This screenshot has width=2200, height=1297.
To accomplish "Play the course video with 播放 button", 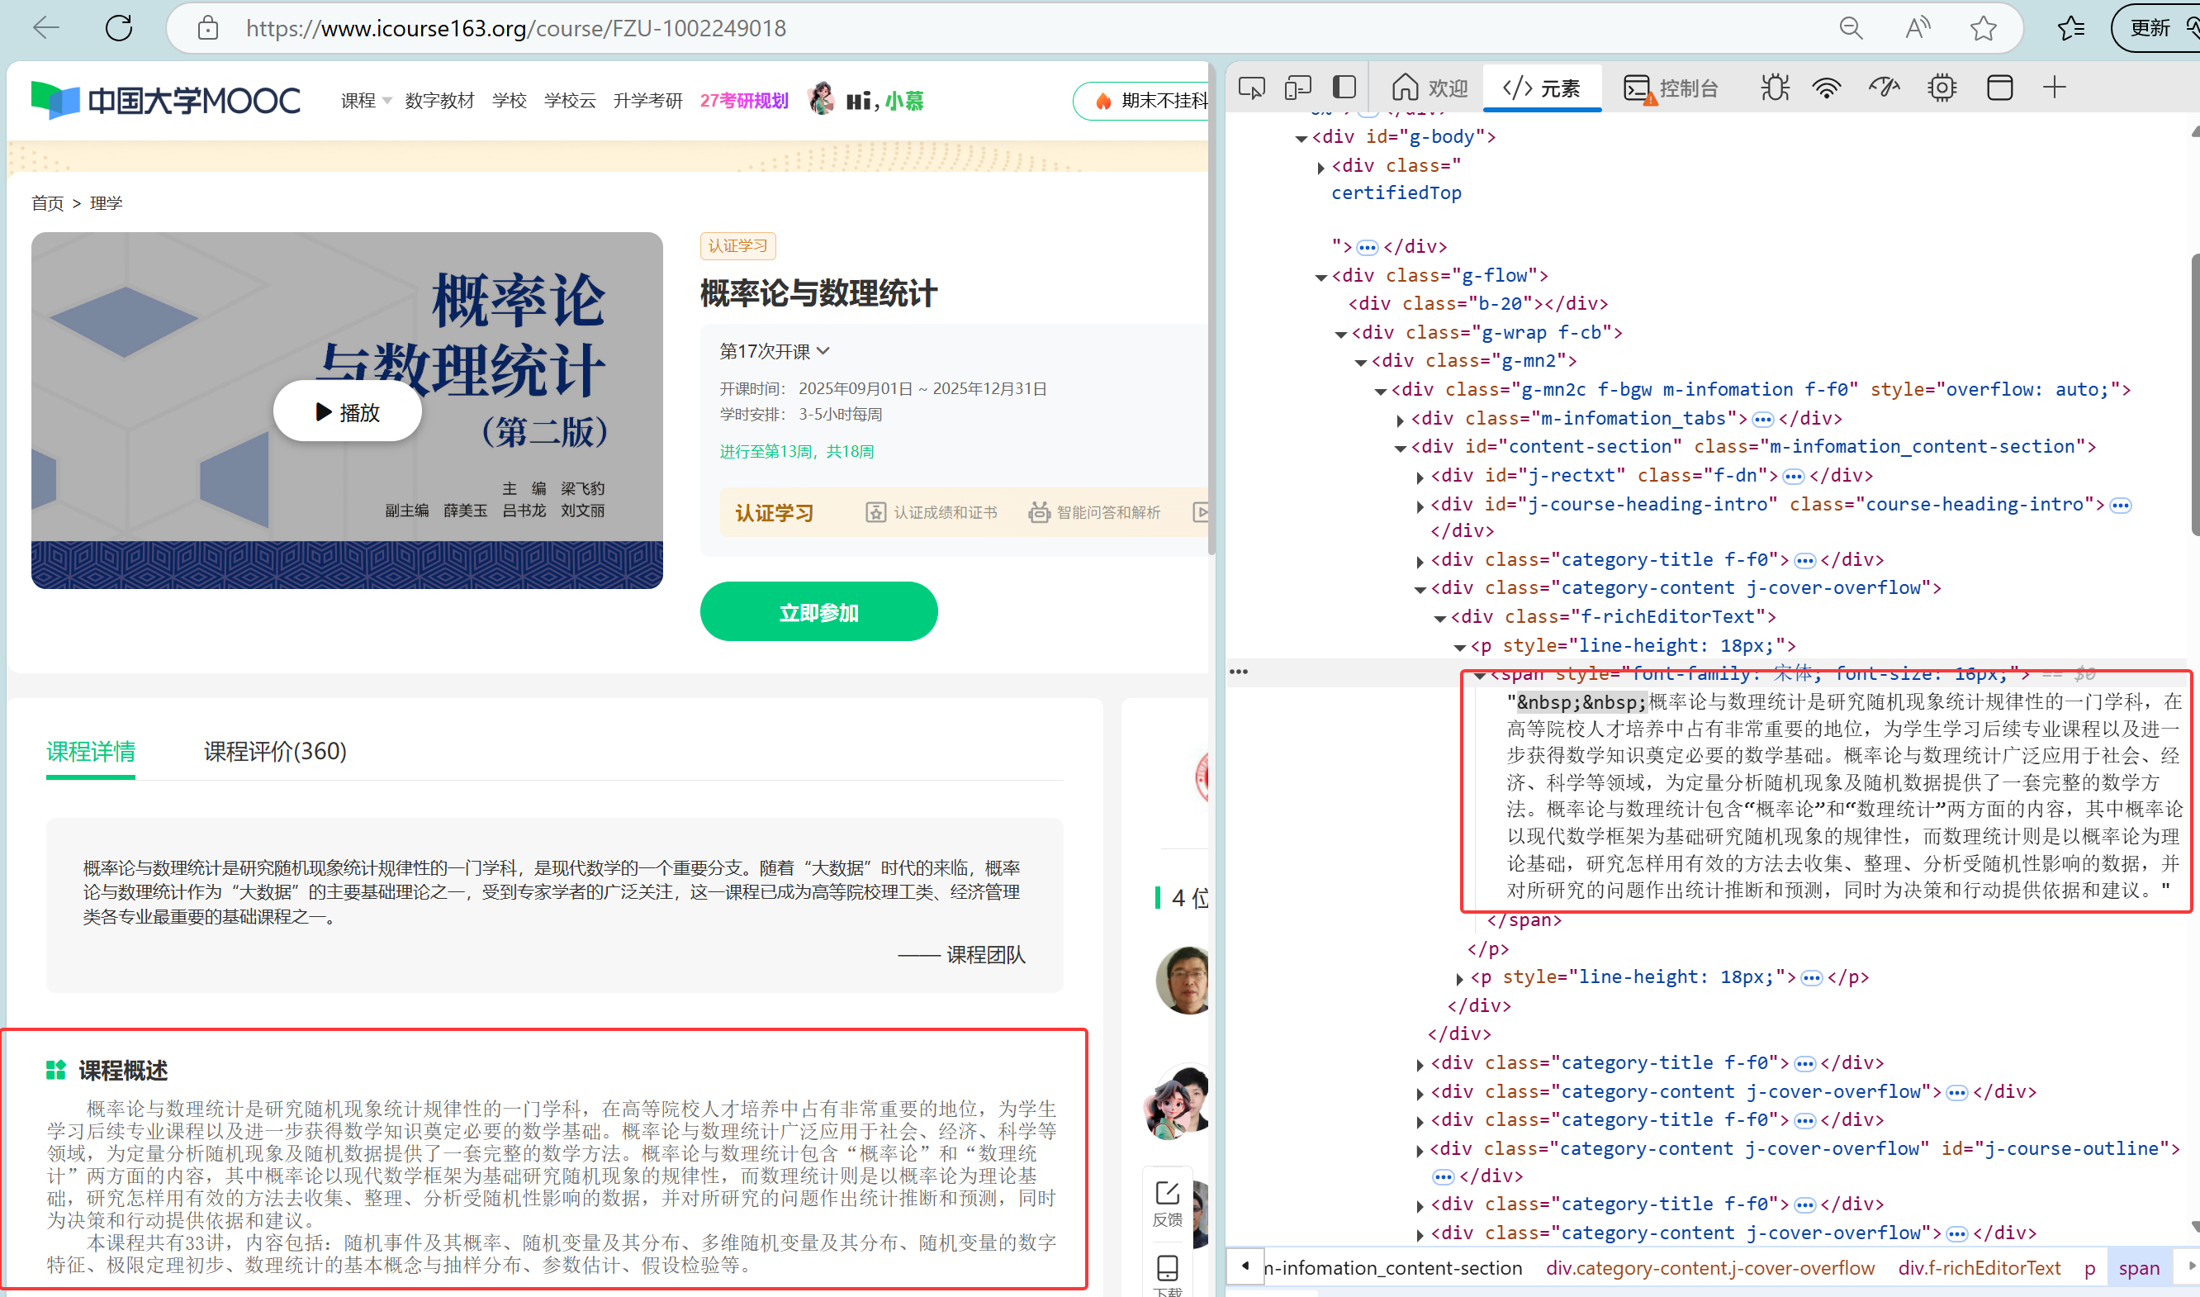I will 347,411.
